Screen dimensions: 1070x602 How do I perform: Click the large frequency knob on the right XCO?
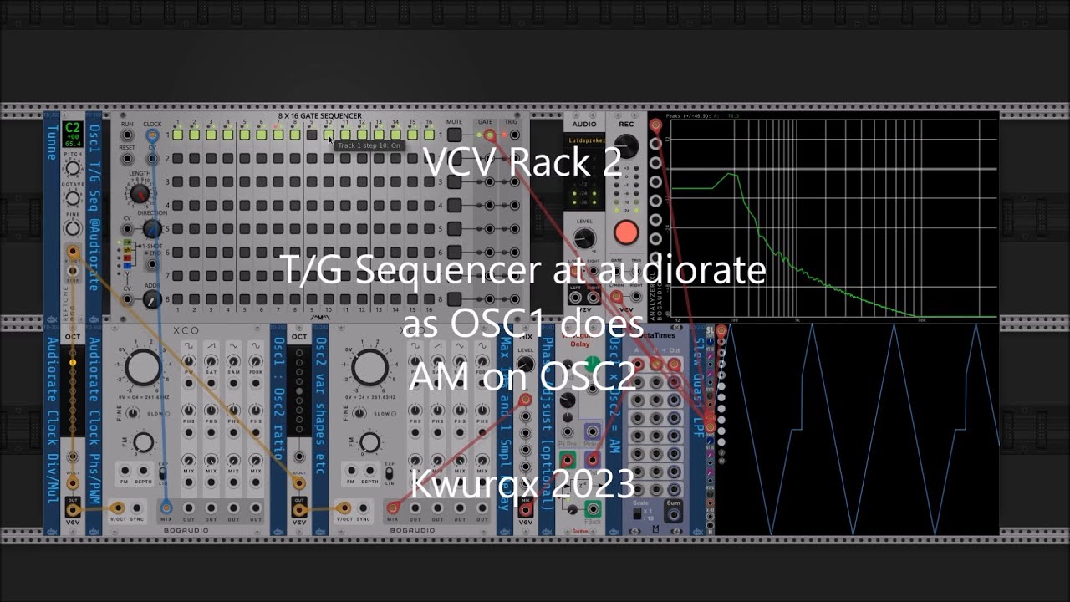pyautogui.click(x=369, y=367)
